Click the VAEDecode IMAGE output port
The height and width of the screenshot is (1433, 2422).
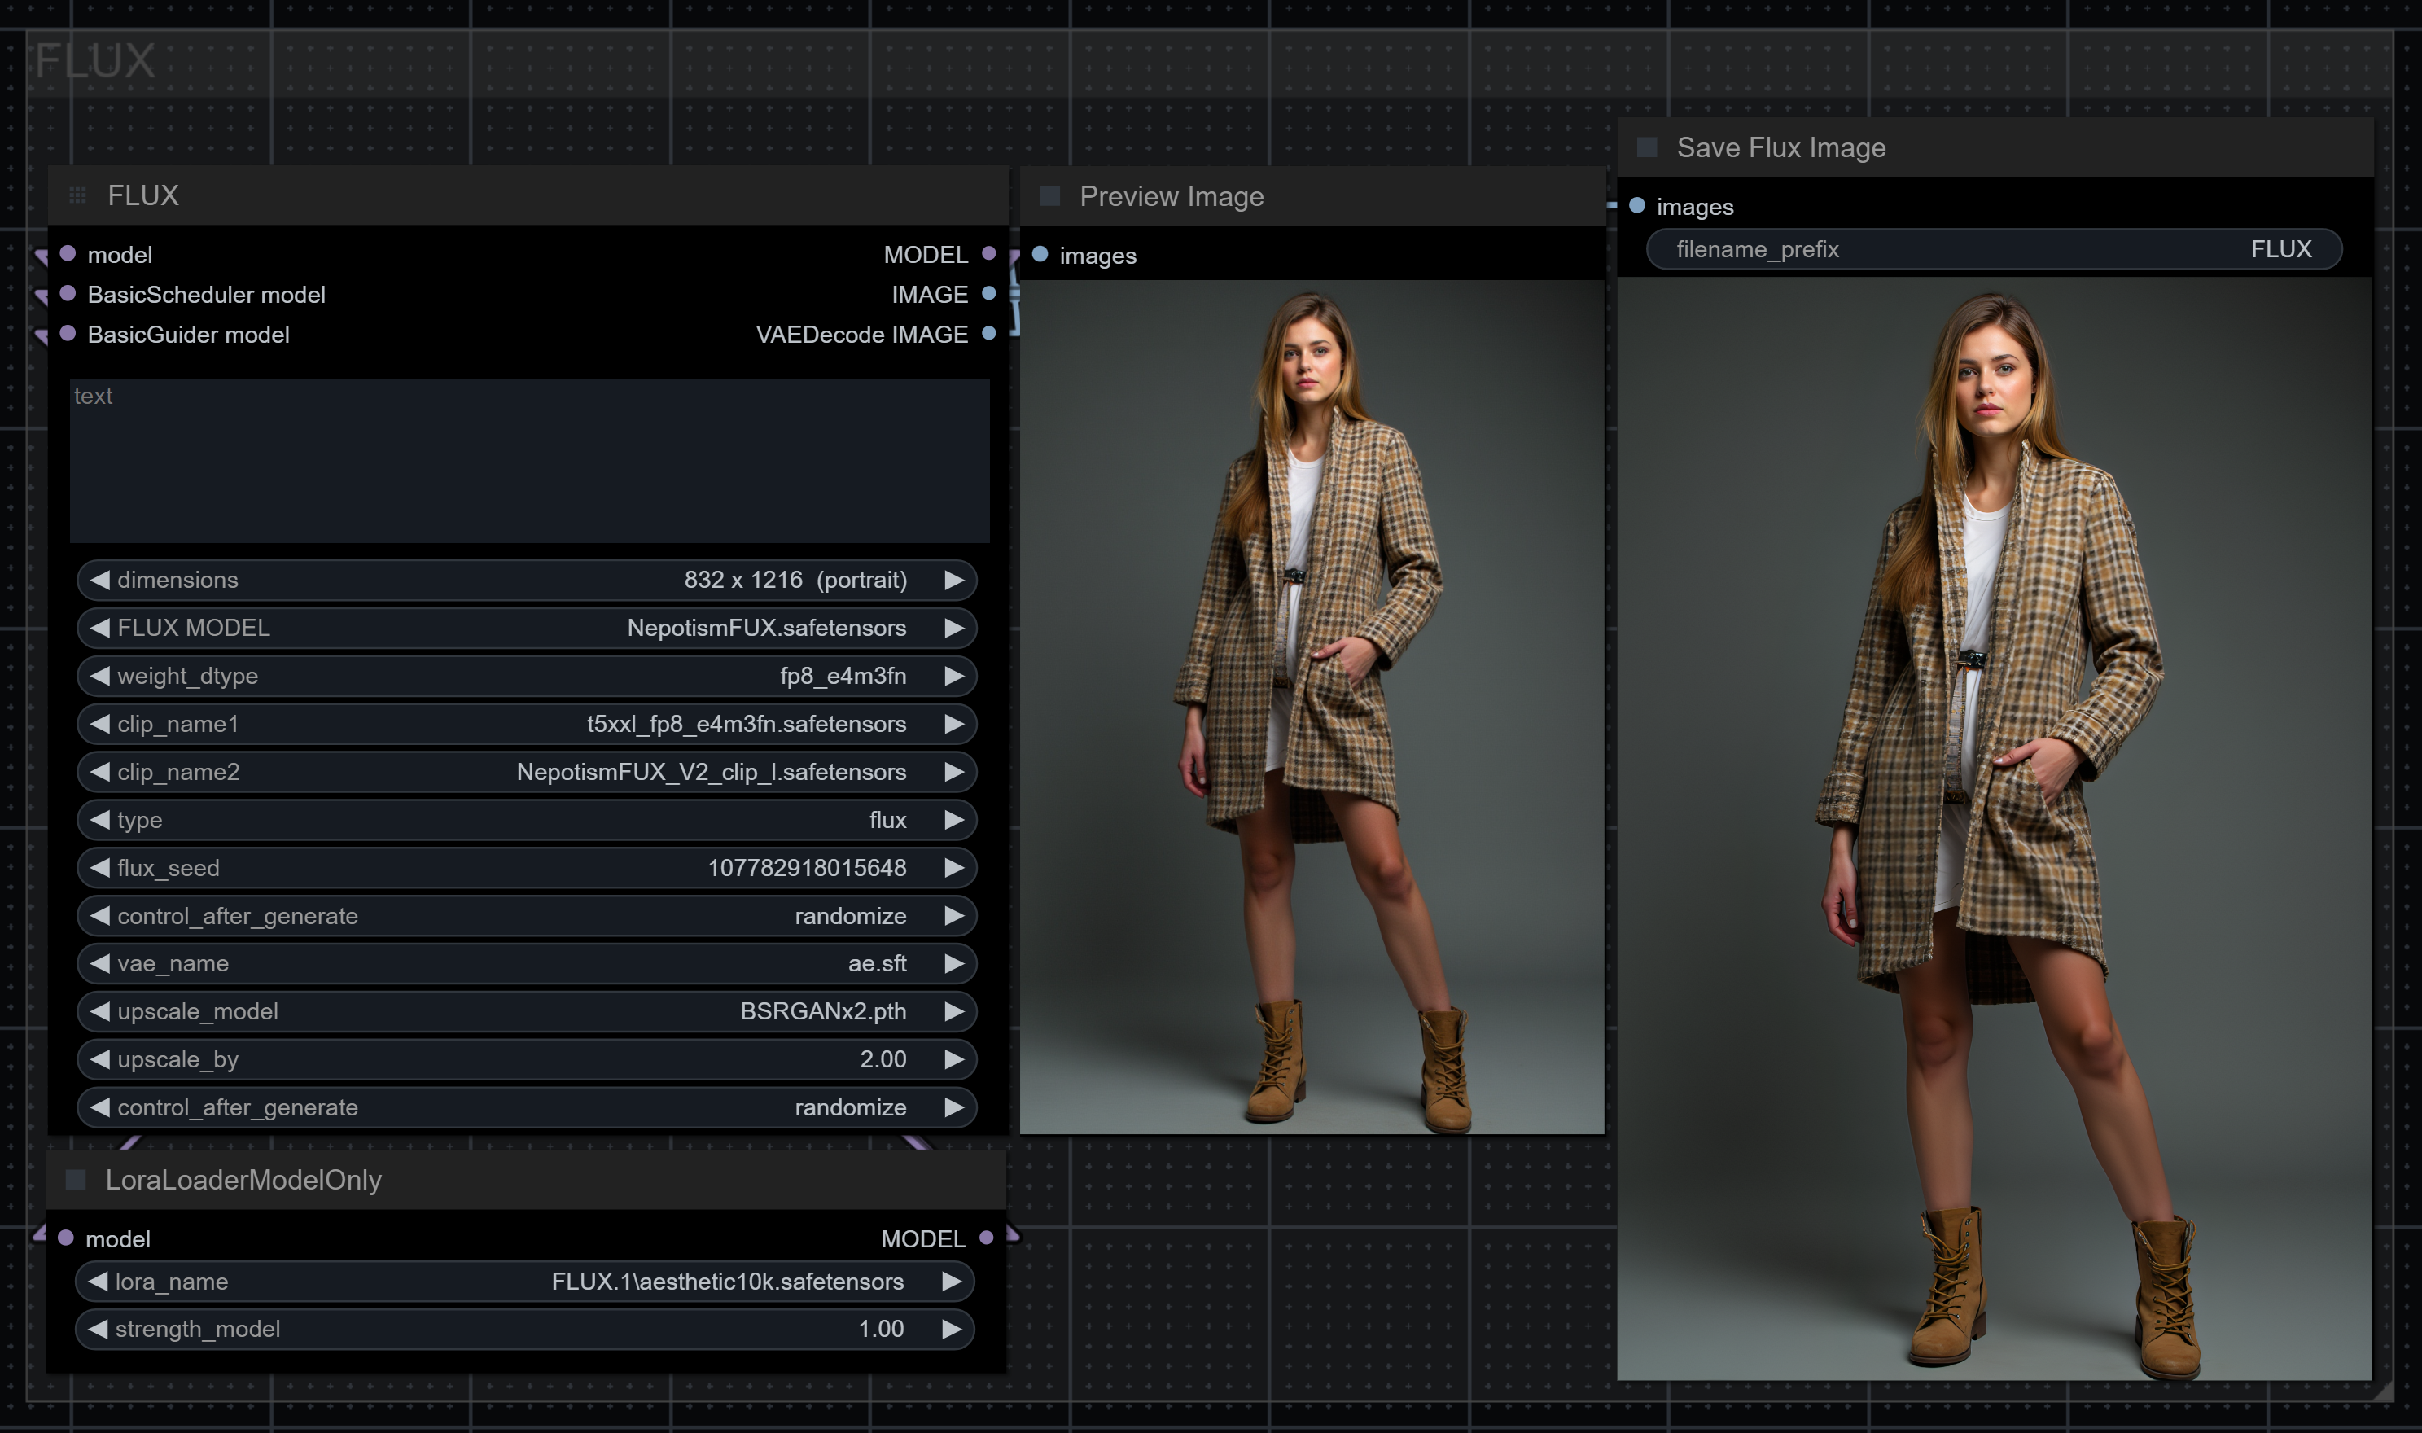(x=988, y=334)
